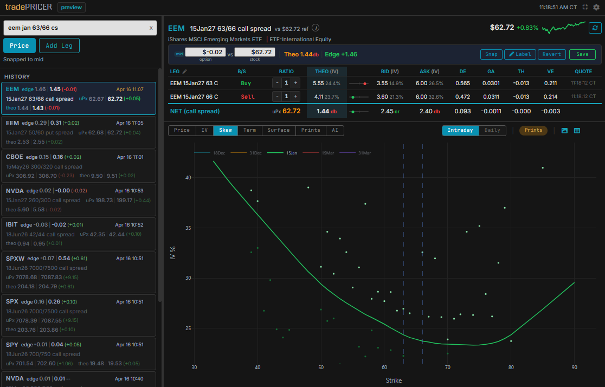
Task: Open SPXW 7000/7500 call spread history entry
Action: [x=78, y=272]
